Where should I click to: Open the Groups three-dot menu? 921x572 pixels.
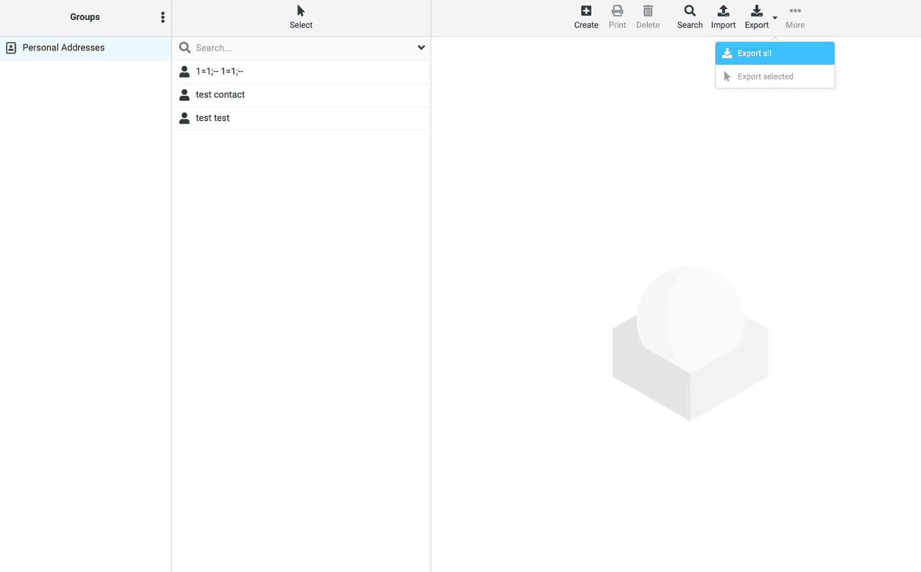tap(162, 17)
